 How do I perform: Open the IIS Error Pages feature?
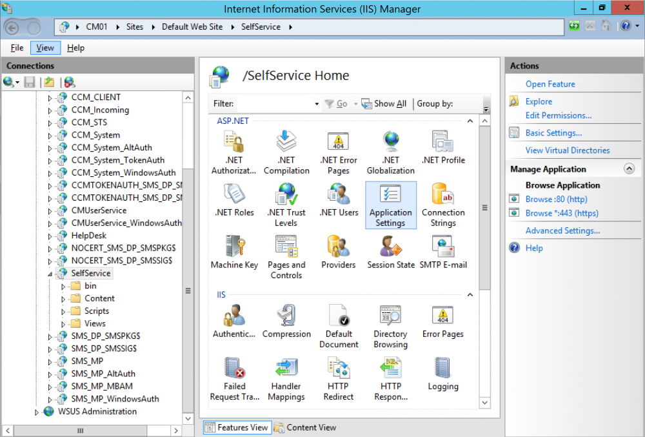point(443,321)
